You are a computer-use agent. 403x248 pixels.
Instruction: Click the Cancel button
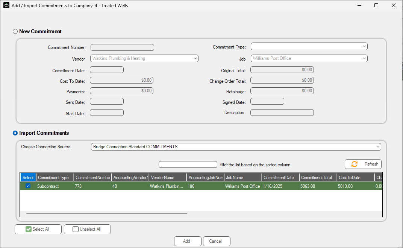(217, 241)
